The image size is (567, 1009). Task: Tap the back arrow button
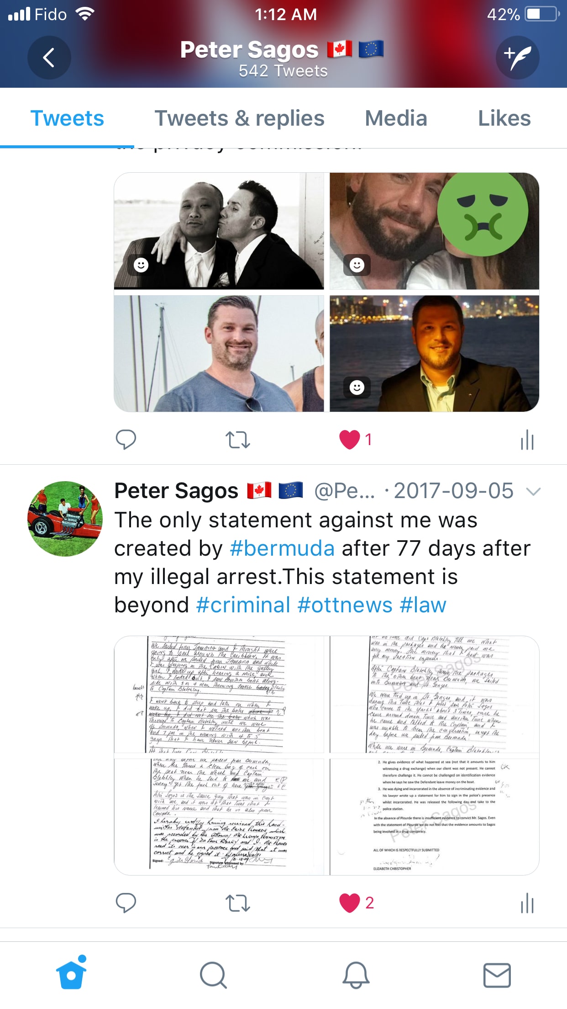pyautogui.click(x=49, y=58)
